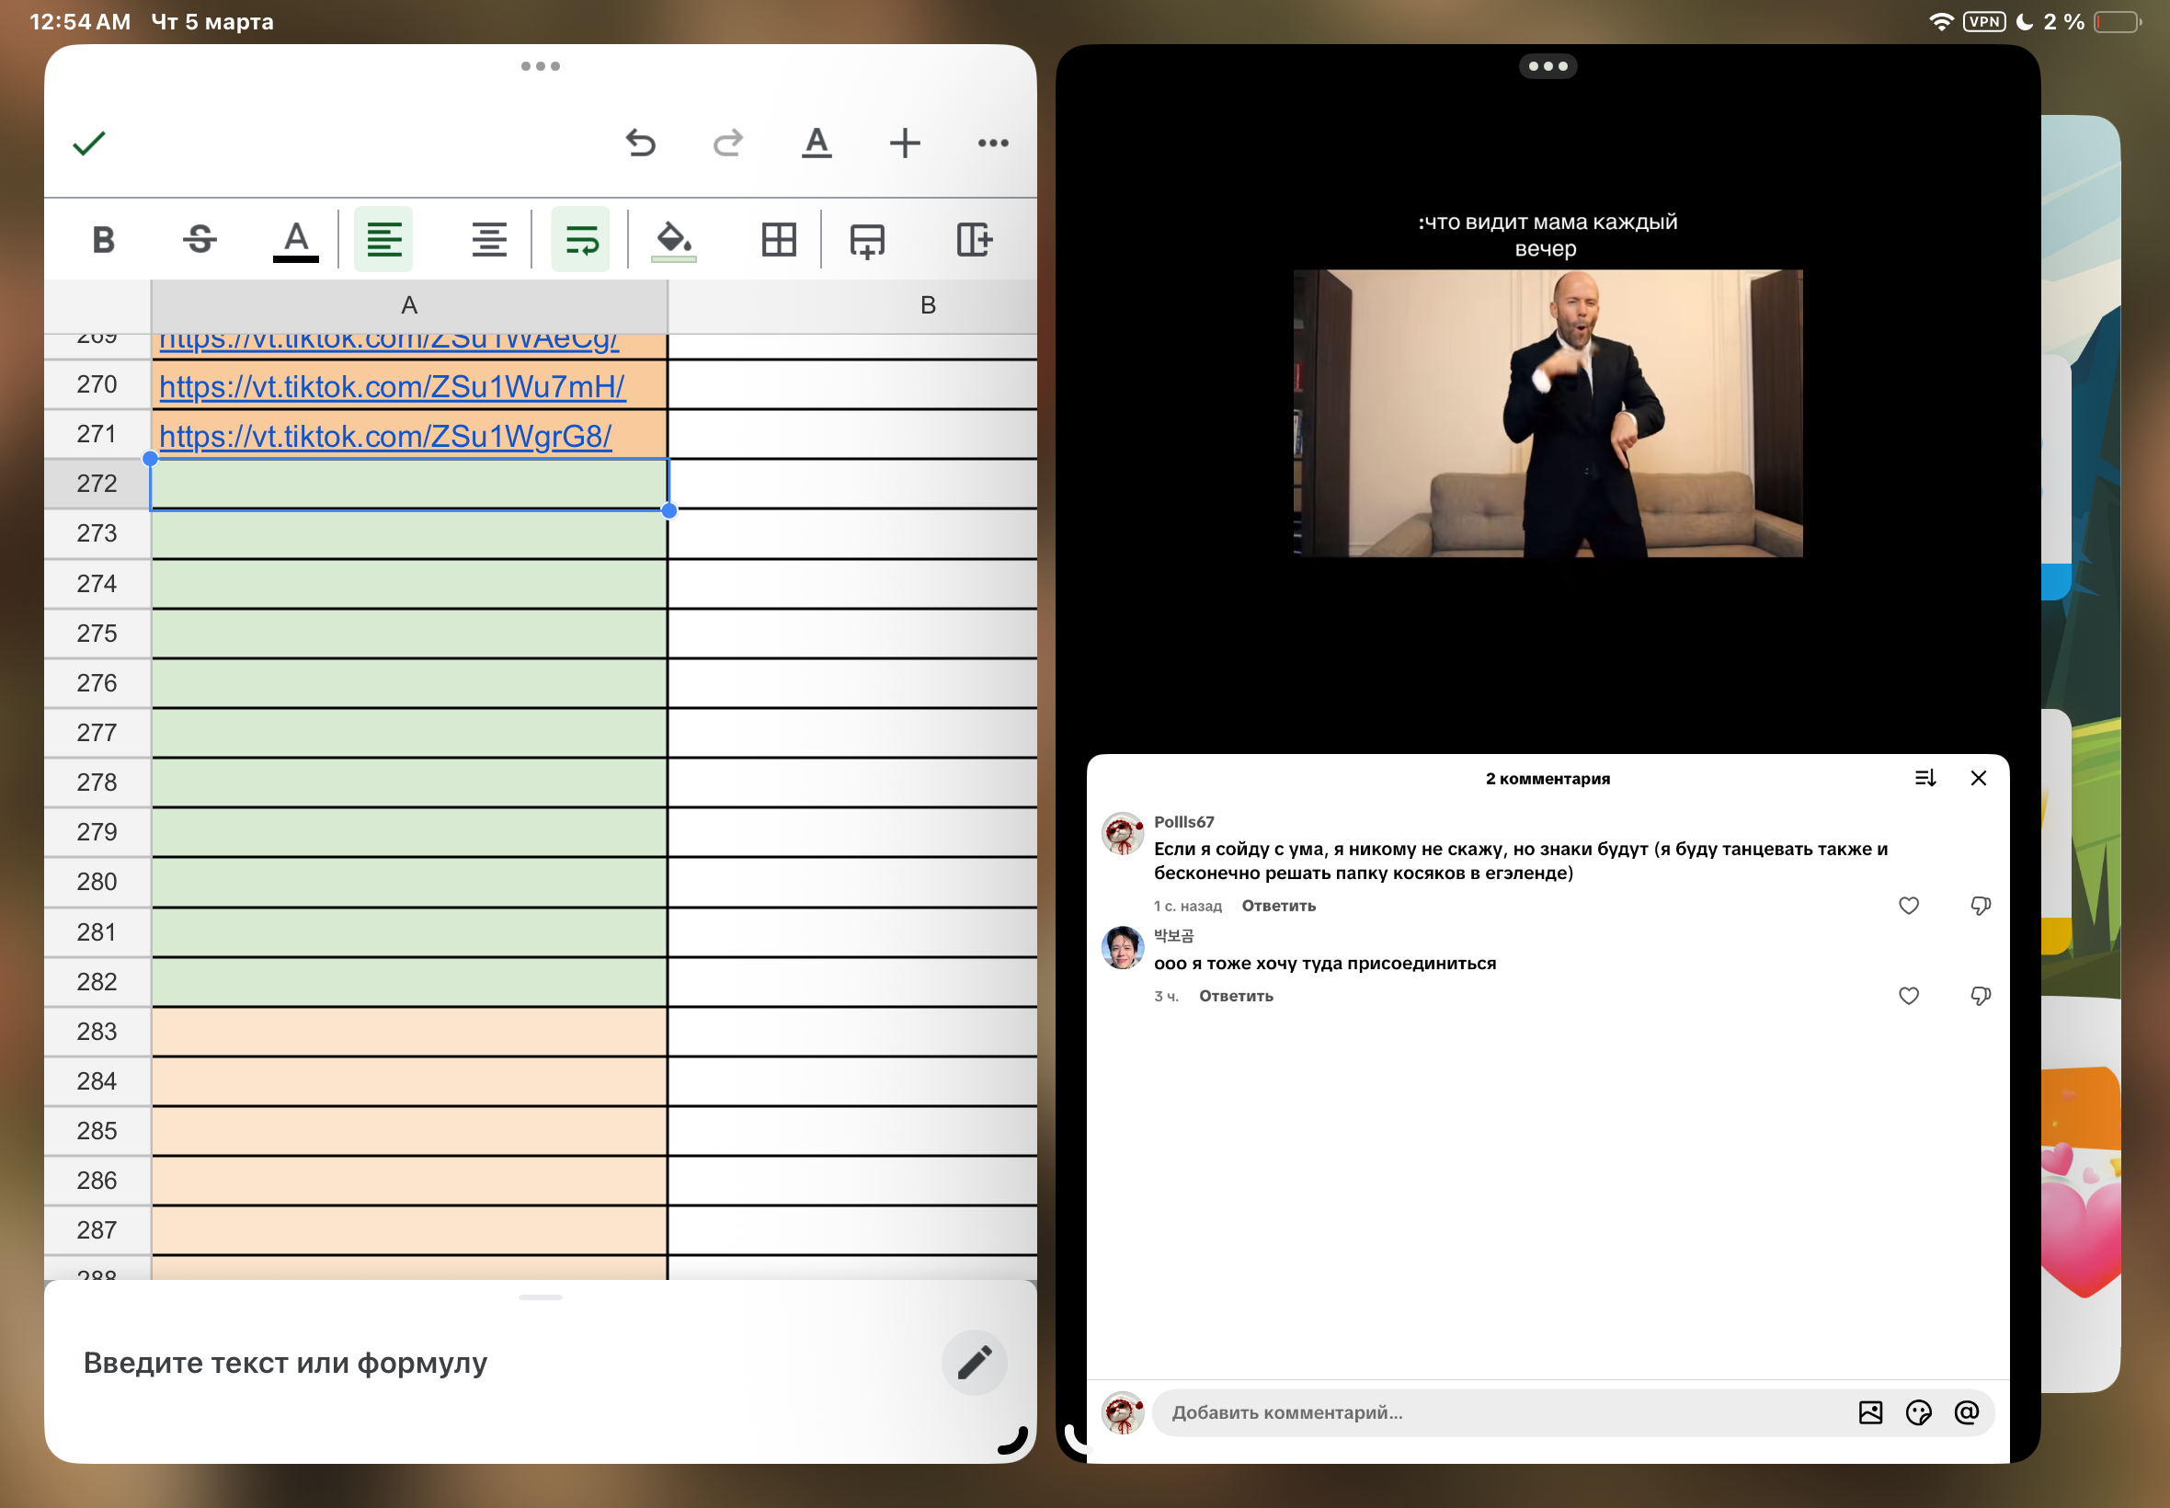Open link ZSu1WgrG8 in row 271
2170x1508 pixels.
point(385,436)
